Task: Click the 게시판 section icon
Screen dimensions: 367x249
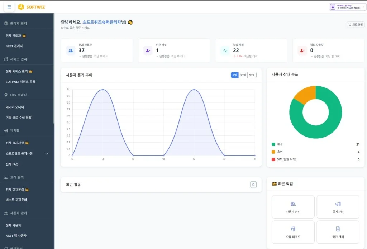Action: pyautogui.click(x=6, y=130)
